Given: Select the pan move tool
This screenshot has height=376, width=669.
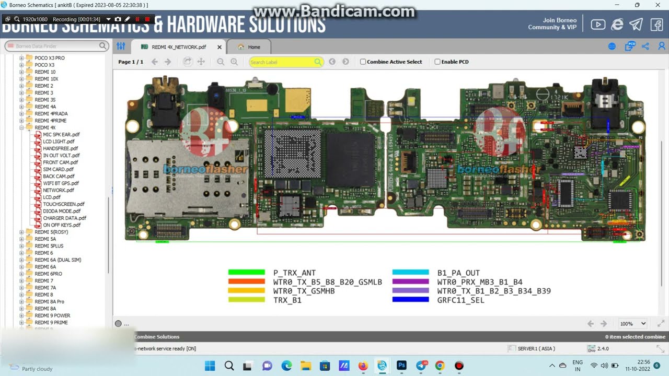Looking at the screenshot, I should 201,62.
